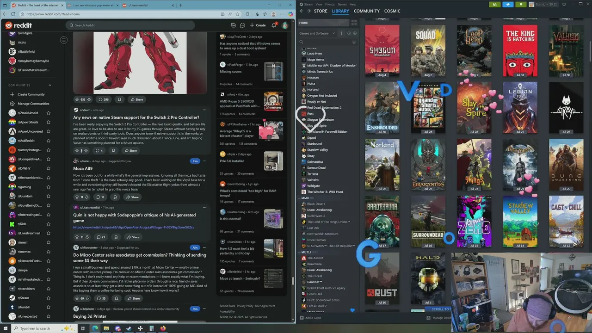Click Add a Game in Steam
The width and height of the screenshot is (592, 333).
[x=310, y=318]
